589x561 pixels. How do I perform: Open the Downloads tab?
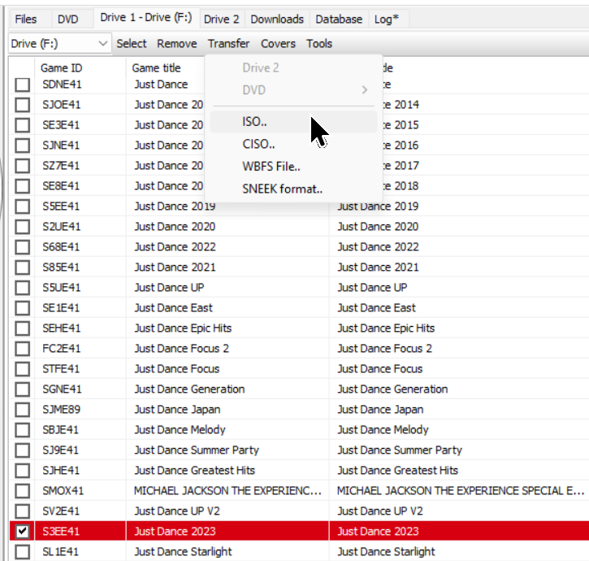coord(277,19)
